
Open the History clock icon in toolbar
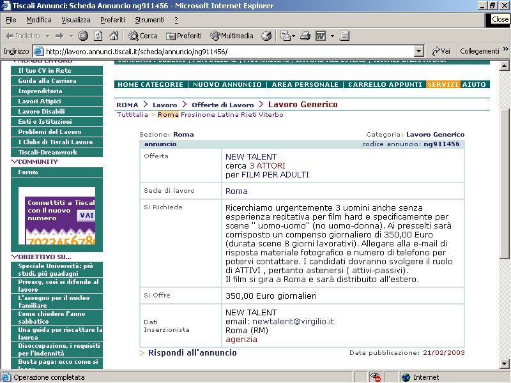(x=266, y=36)
